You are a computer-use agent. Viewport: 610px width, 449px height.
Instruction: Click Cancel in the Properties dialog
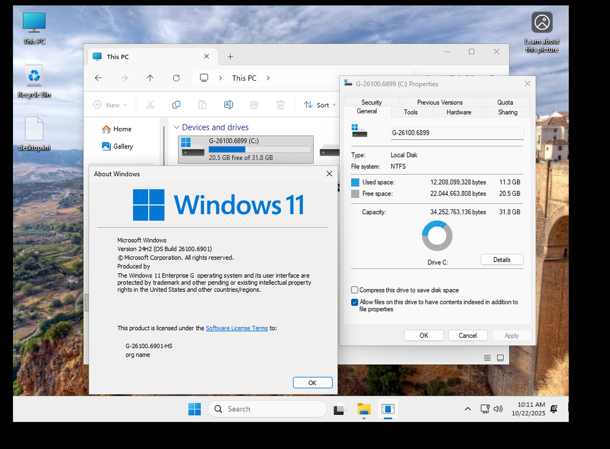468,336
